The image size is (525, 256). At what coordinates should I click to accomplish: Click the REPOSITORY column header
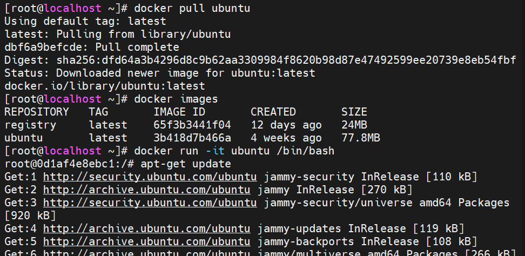click(x=37, y=112)
